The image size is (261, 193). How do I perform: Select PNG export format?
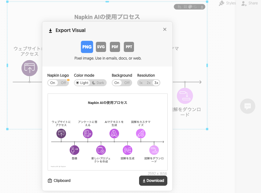tap(87, 47)
